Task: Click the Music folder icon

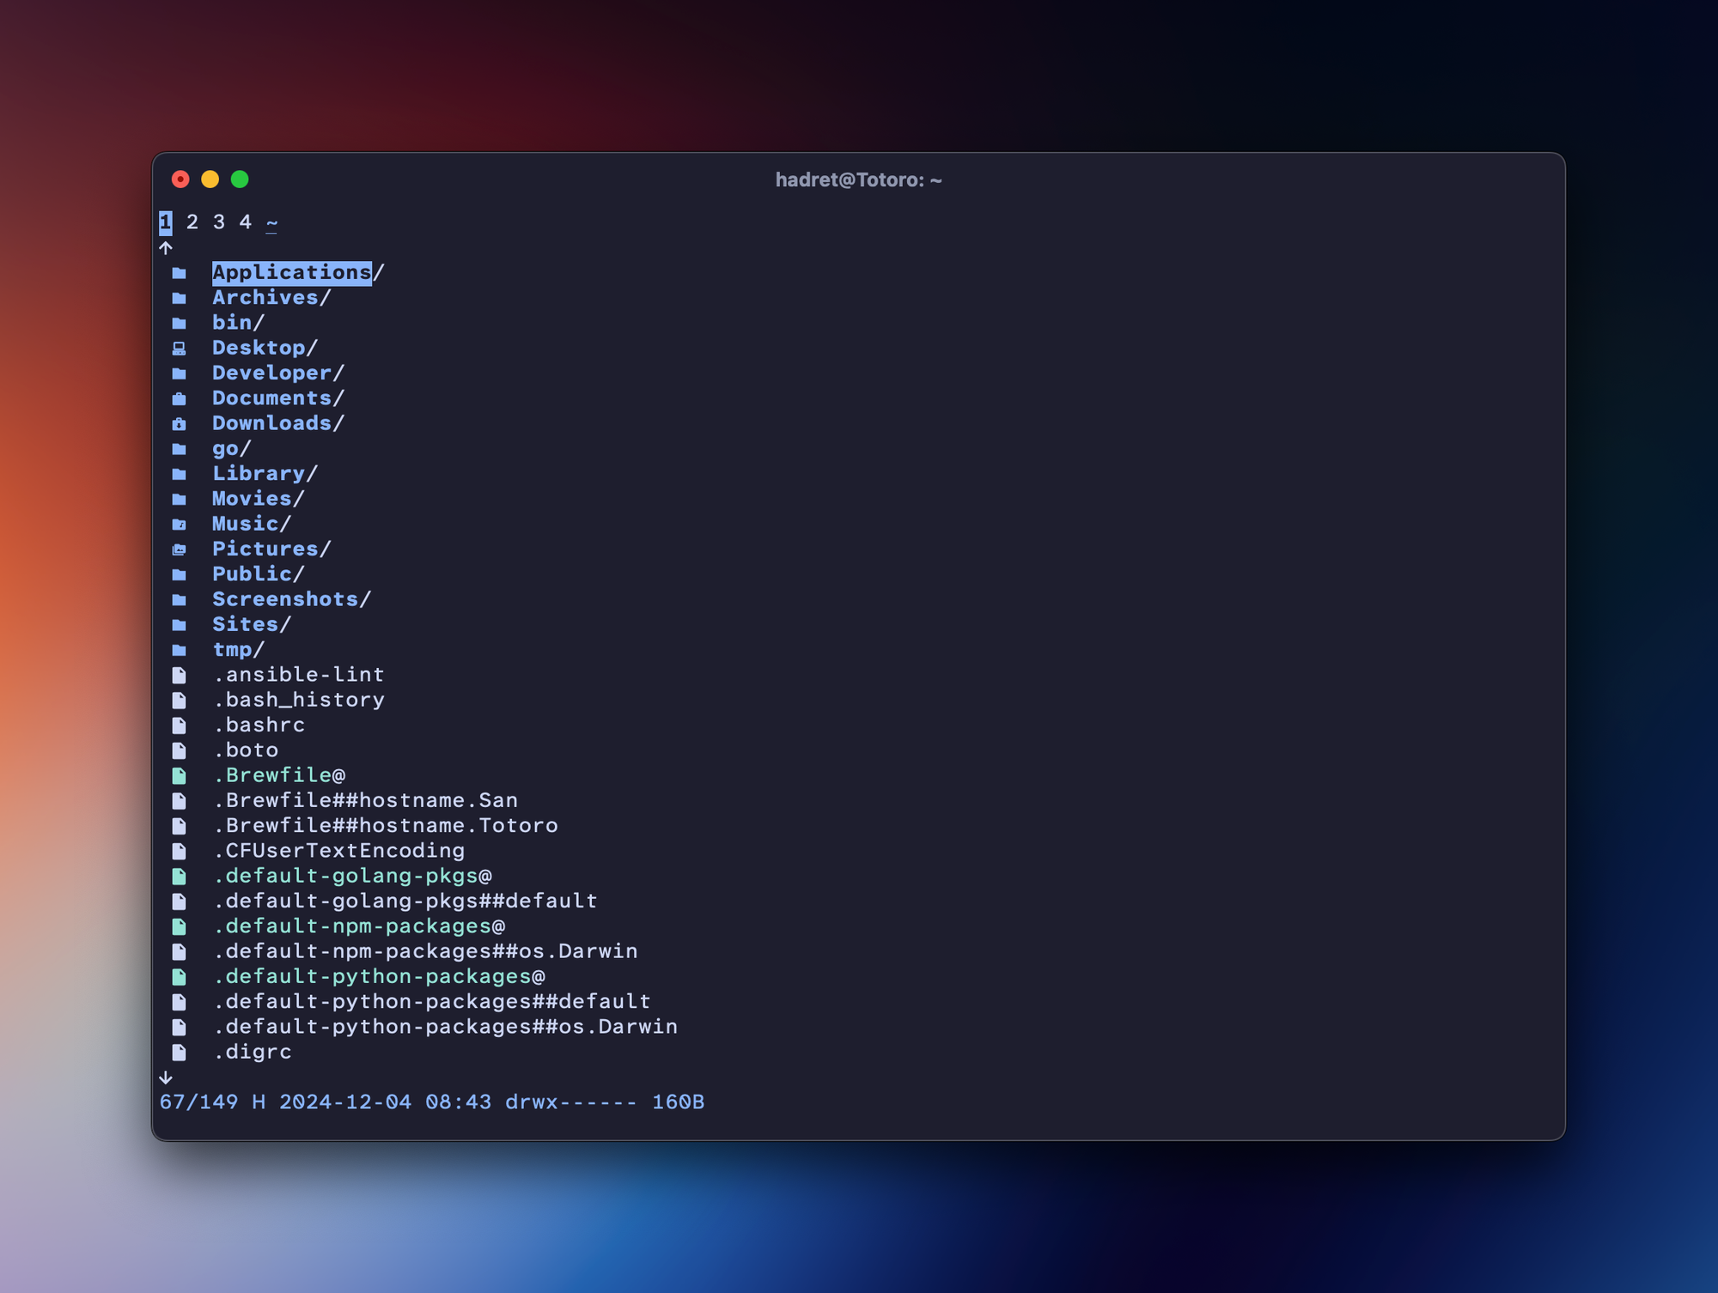Action: pyautogui.click(x=179, y=525)
